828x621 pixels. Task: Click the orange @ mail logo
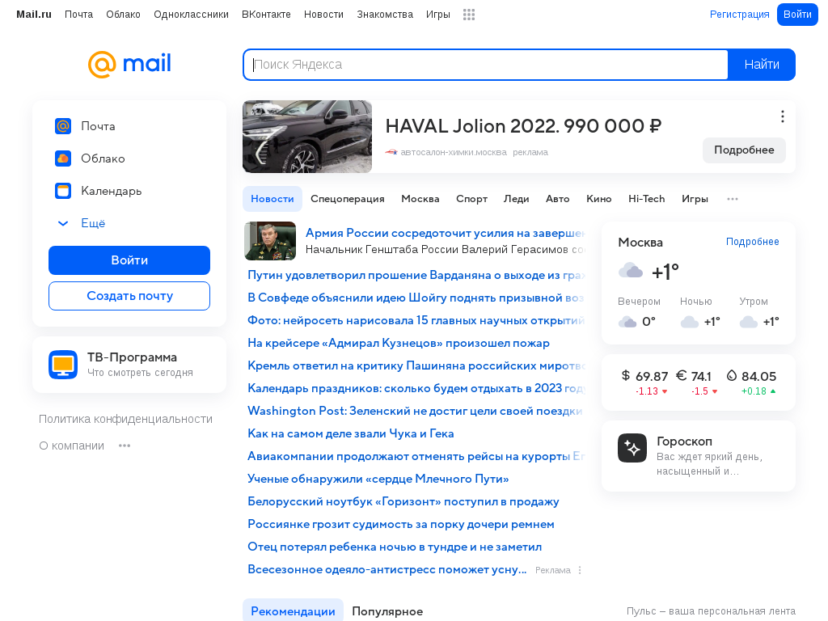(x=129, y=64)
